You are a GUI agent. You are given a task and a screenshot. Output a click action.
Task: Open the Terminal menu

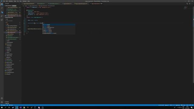click(25, 1)
